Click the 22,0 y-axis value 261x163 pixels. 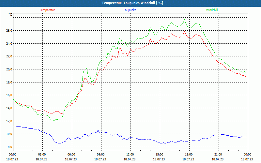click(9, 56)
